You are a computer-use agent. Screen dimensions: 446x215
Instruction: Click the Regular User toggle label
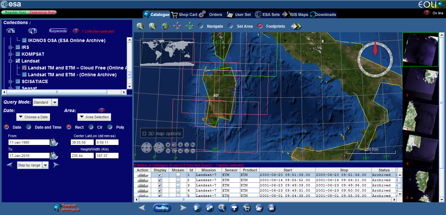pos(16,12)
